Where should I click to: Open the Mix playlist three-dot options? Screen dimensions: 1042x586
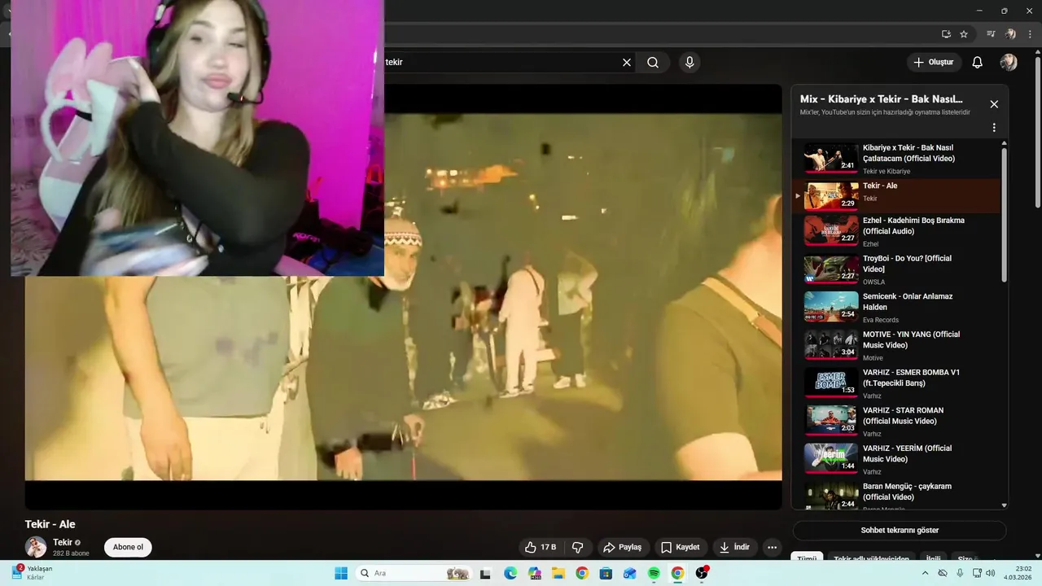coord(994,128)
